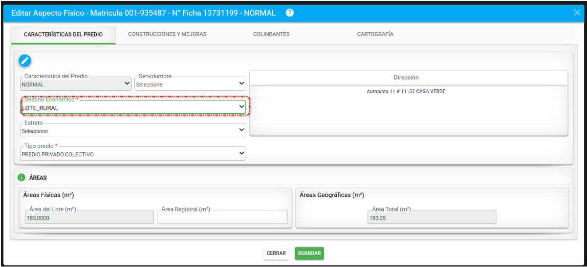Open the Colindantes tab
The height and width of the screenshot is (267, 587).
[271, 34]
